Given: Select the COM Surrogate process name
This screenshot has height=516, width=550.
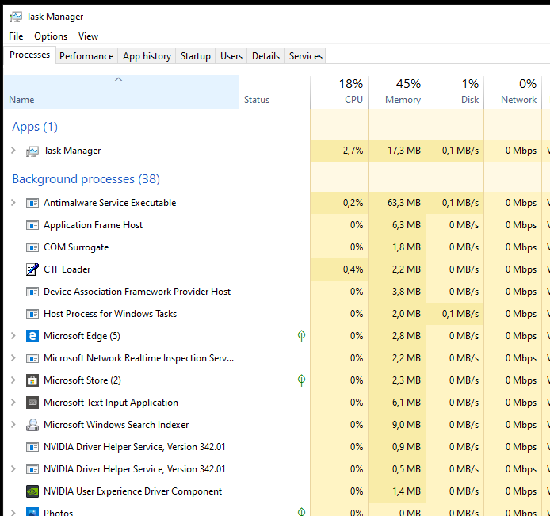Looking at the screenshot, I should pyautogui.click(x=76, y=247).
